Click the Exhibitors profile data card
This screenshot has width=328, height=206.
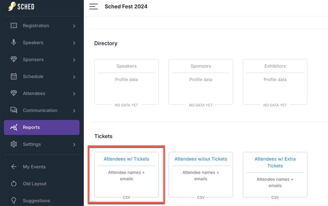(x=275, y=82)
